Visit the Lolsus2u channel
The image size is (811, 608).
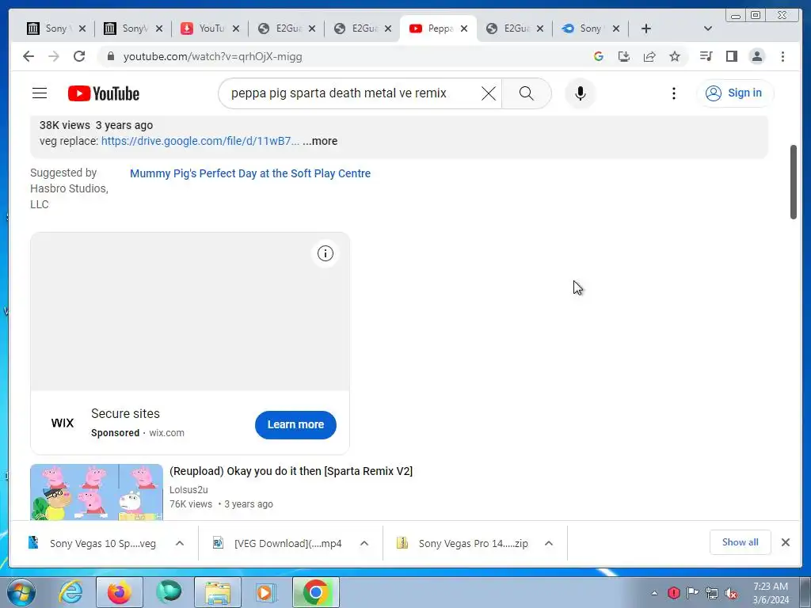(188, 489)
